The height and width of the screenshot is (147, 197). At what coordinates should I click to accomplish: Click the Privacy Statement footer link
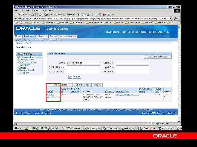[x=42, y=113]
